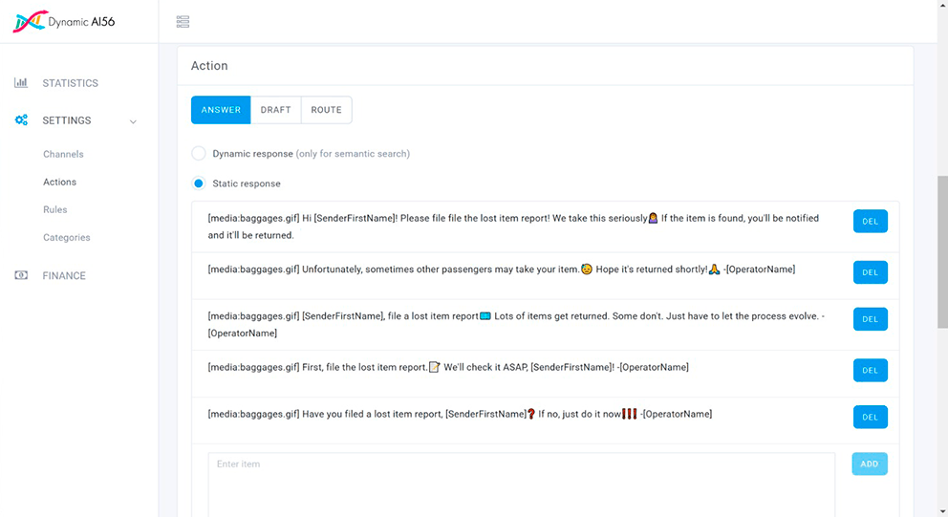Image resolution: width=948 pixels, height=517 pixels.
Task: Open the Rules settings page
Action: click(55, 209)
